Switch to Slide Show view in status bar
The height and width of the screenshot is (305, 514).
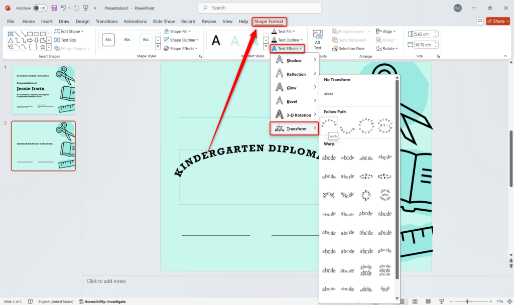click(x=441, y=301)
